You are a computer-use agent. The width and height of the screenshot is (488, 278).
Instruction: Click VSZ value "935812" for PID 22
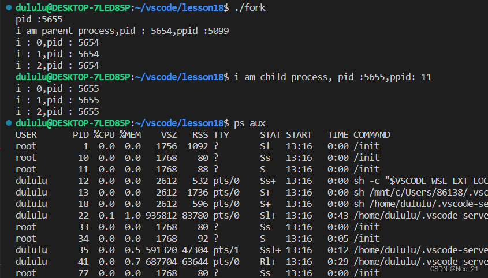tap(161, 215)
